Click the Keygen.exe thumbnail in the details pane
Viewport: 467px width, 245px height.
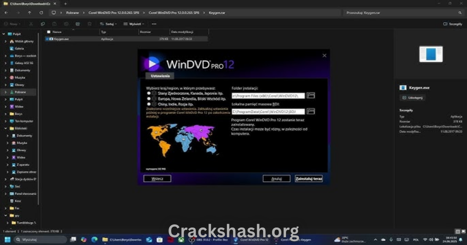[x=431, y=54]
